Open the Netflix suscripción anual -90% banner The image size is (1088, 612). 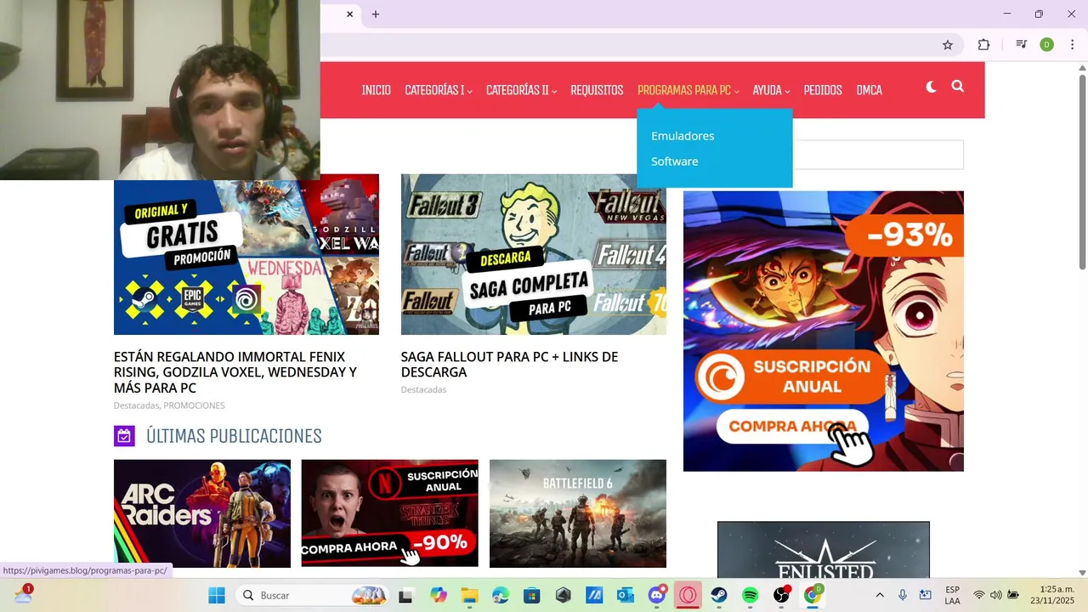[390, 513]
